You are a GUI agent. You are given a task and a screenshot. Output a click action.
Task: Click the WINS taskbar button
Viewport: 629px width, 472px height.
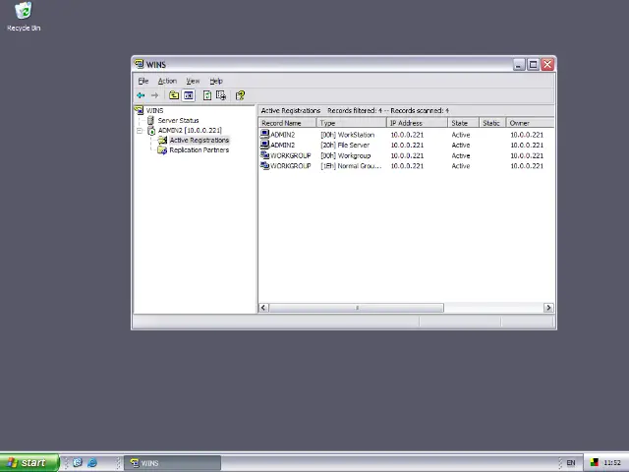pyautogui.click(x=173, y=463)
